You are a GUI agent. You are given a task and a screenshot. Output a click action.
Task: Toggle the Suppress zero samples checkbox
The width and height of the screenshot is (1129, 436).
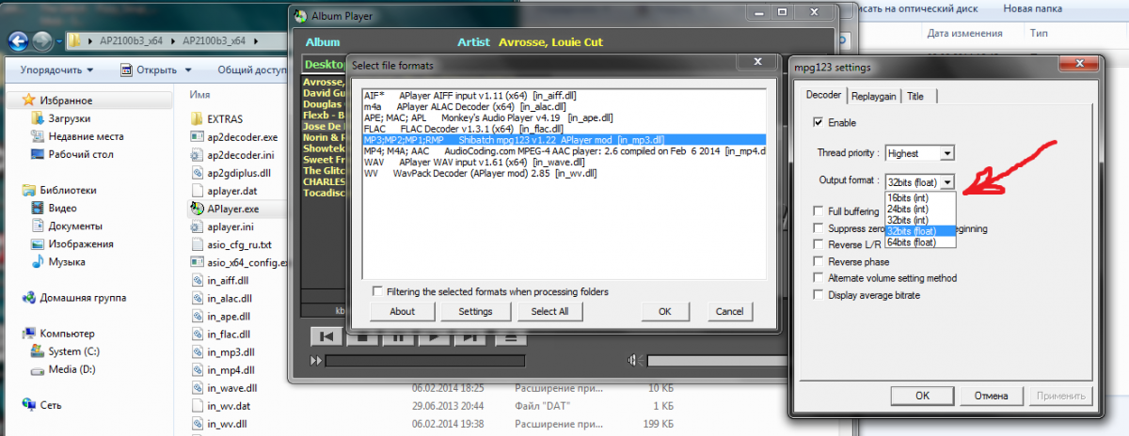(819, 228)
